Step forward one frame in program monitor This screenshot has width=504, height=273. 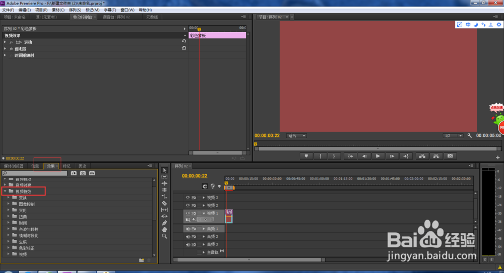(x=392, y=156)
